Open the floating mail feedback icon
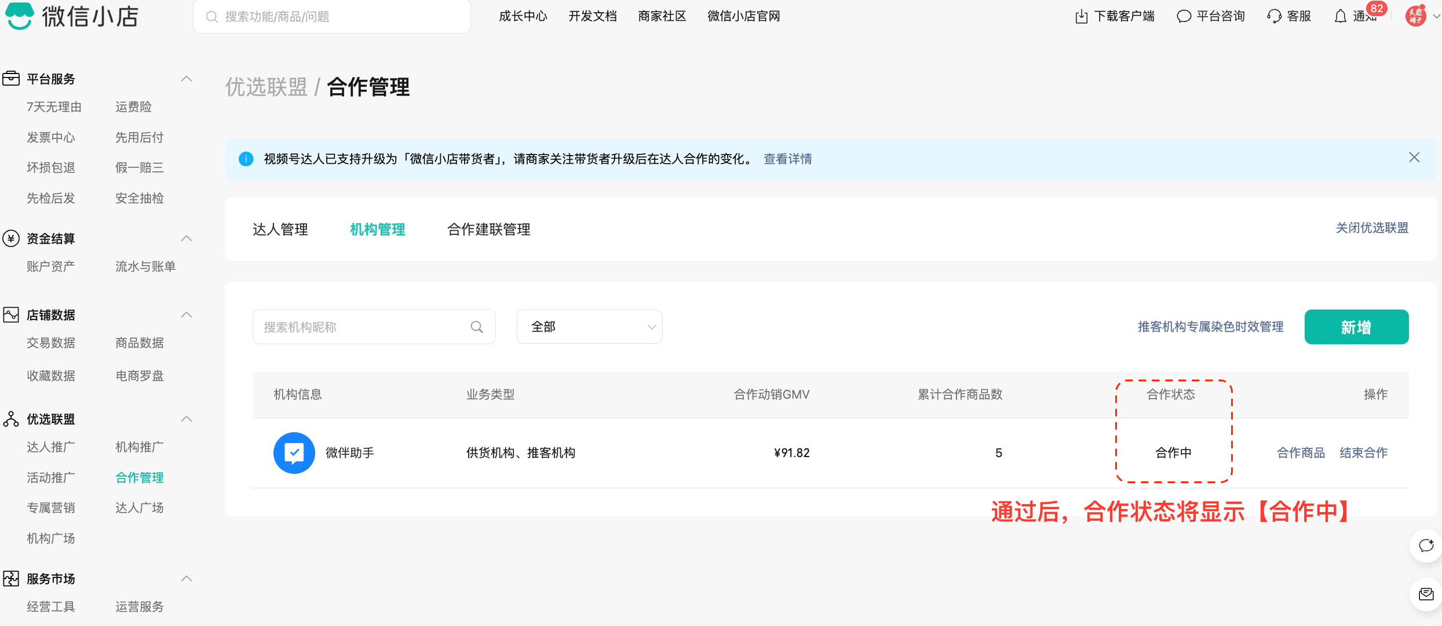This screenshot has height=626, width=1442. (1426, 594)
